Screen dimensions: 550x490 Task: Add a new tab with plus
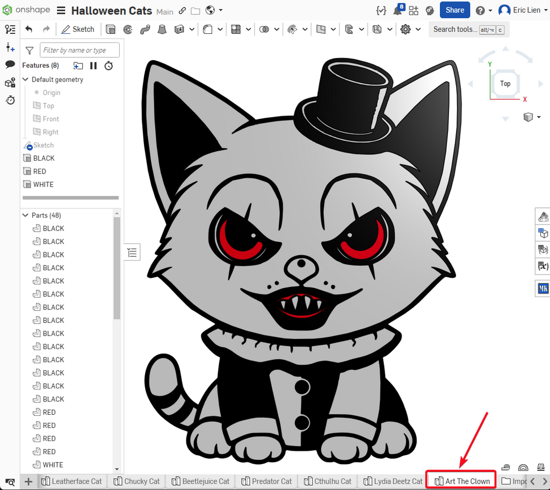(28, 481)
